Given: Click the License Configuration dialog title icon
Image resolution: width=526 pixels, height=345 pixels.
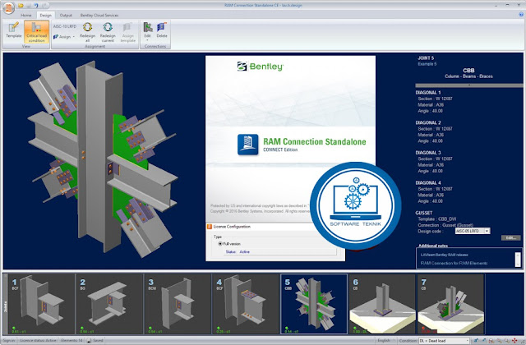Looking at the screenshot, I should 210,227.
